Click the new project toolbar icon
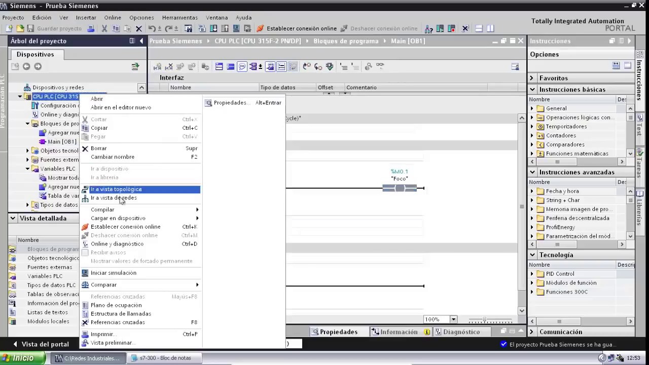 (10, 29)
